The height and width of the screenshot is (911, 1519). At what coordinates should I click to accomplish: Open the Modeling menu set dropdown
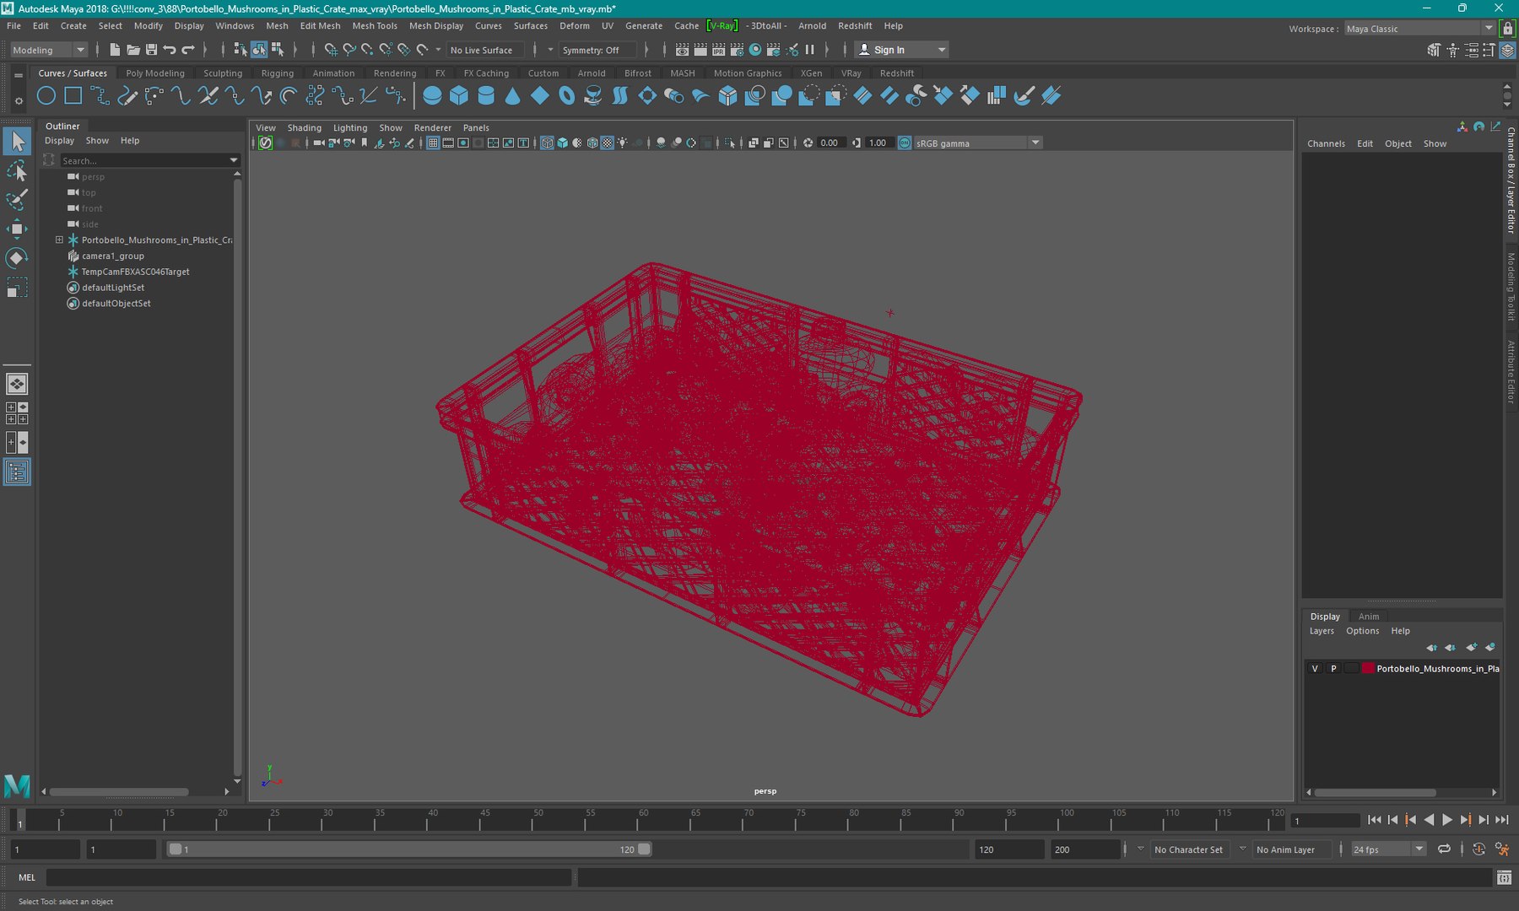pos(49,50)
